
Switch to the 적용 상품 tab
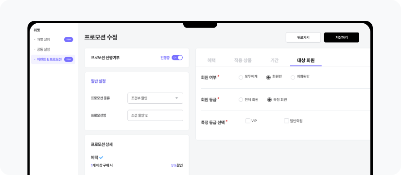point(243,61)
